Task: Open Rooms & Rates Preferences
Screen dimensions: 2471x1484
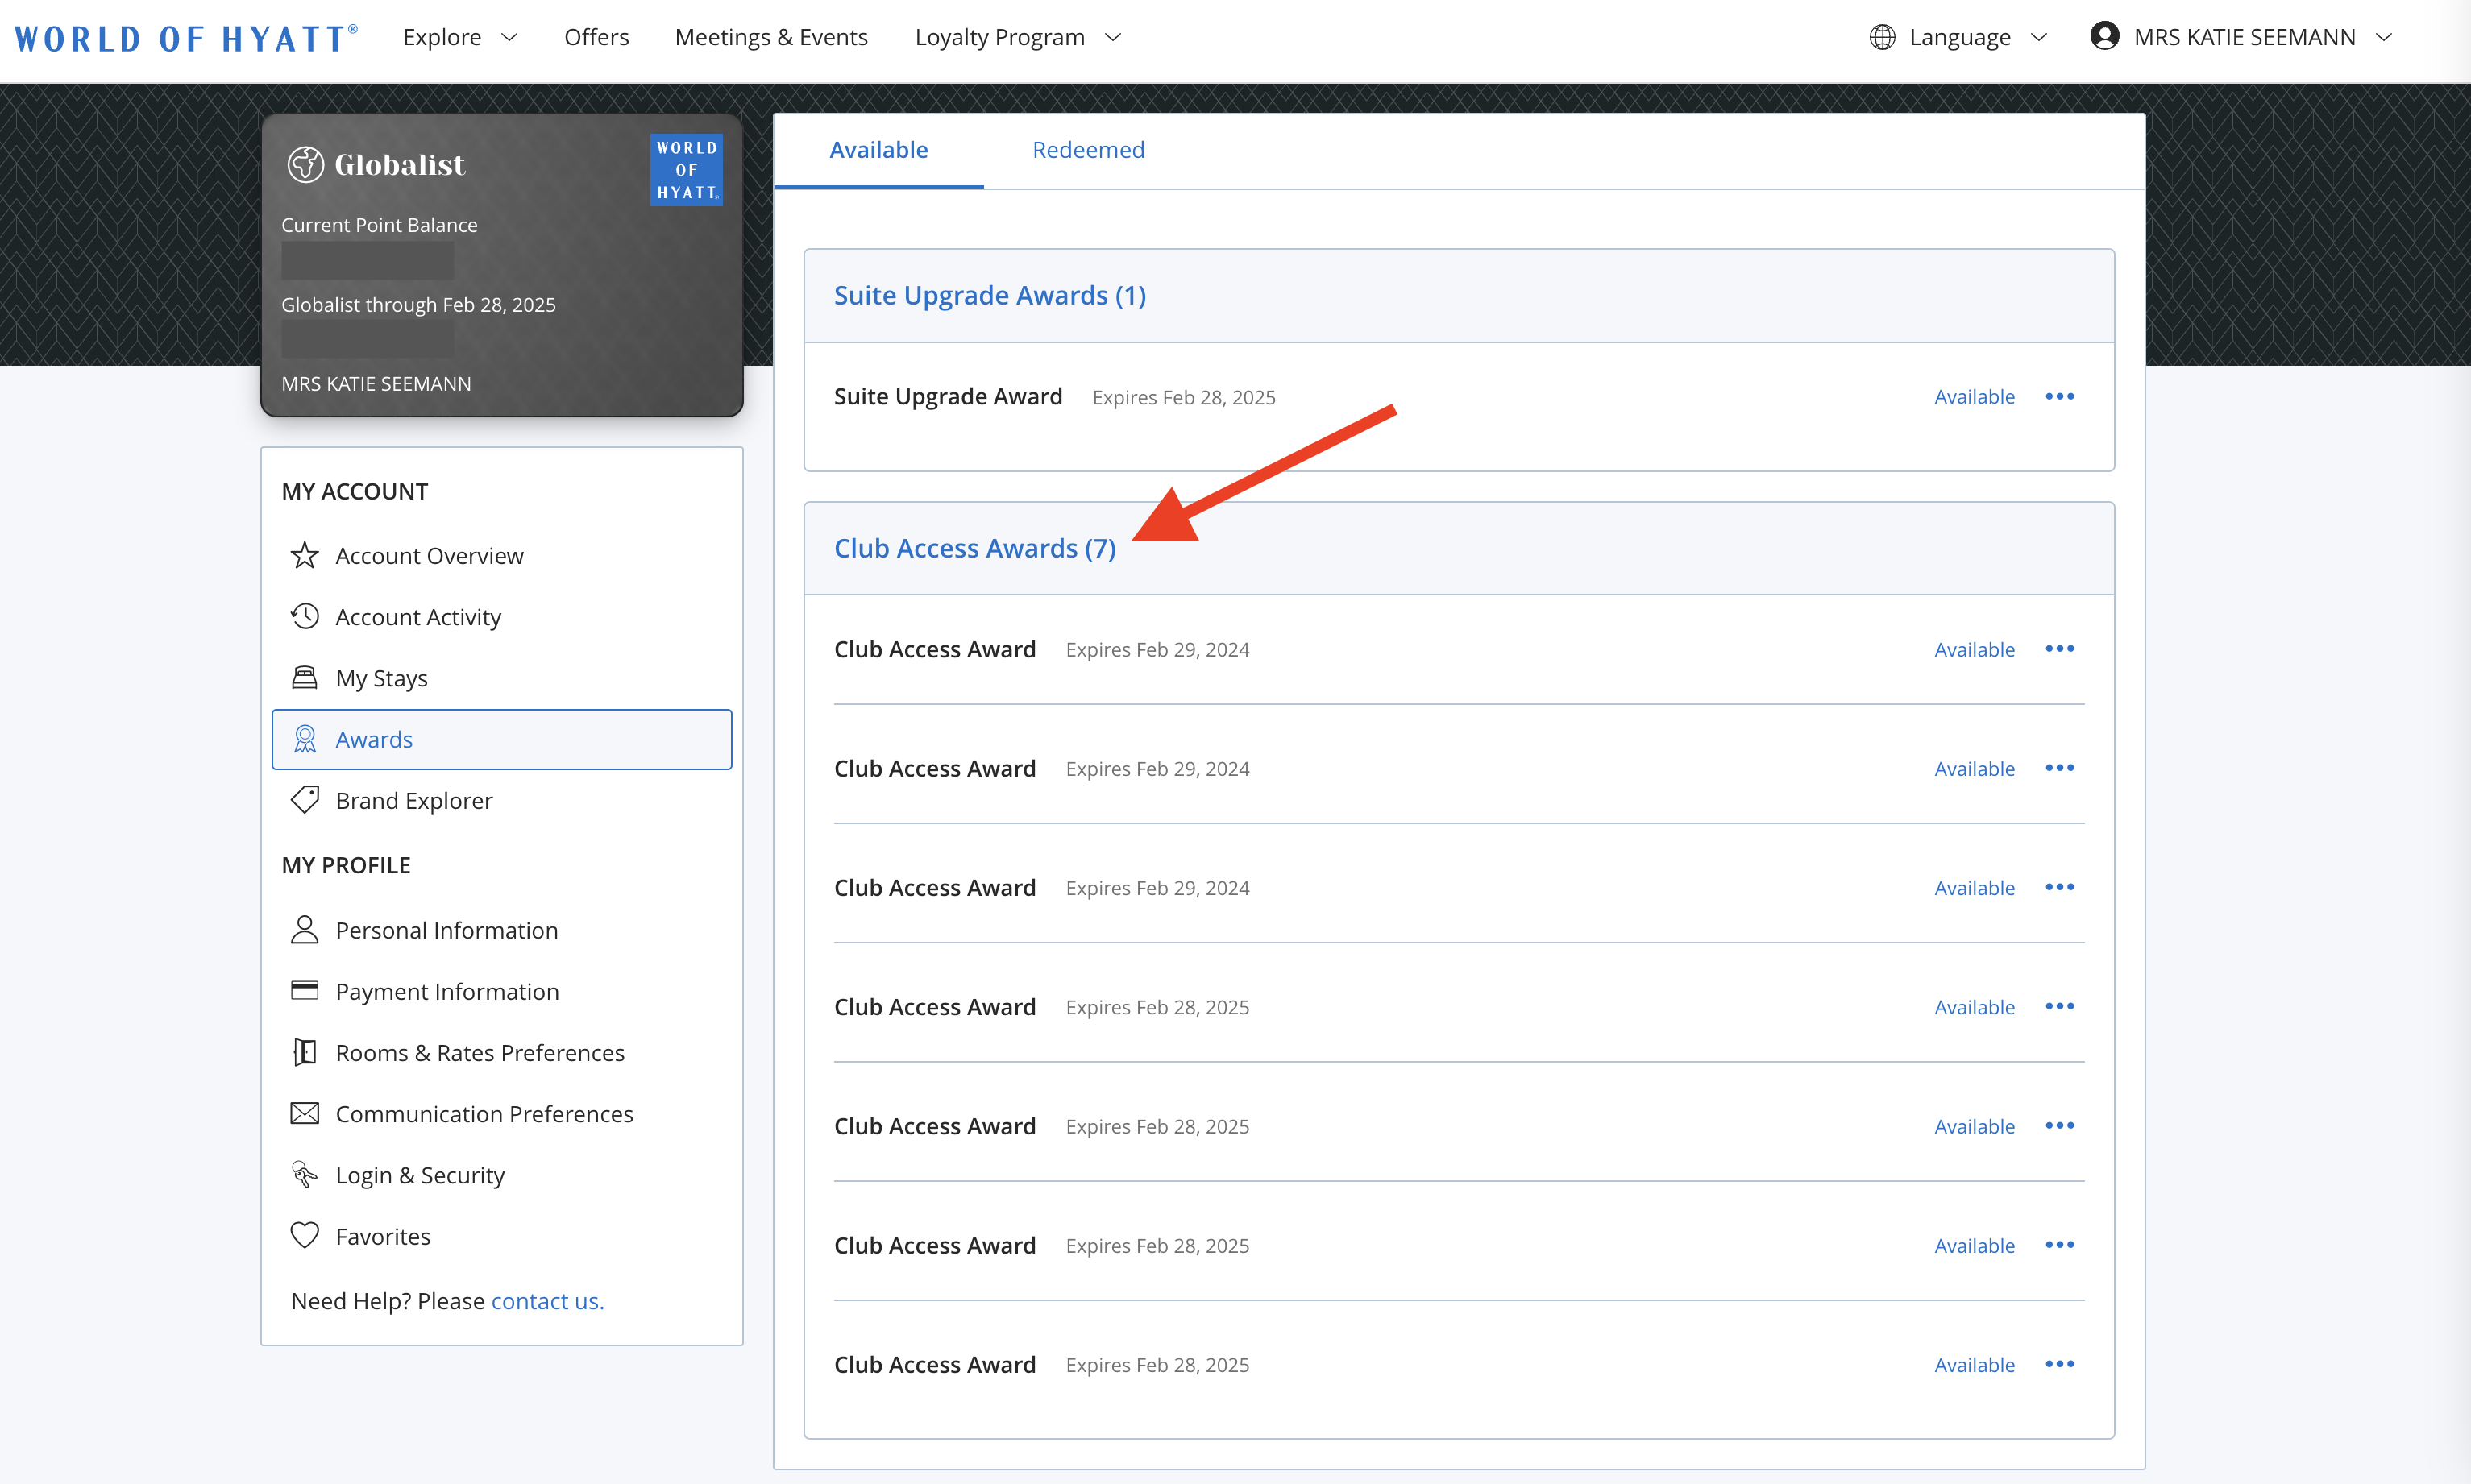Action: [x=480, y=1052]
